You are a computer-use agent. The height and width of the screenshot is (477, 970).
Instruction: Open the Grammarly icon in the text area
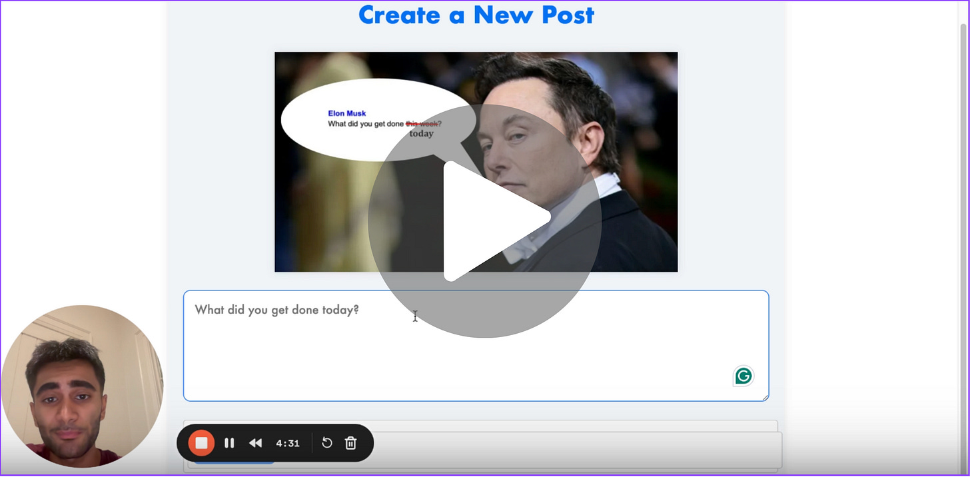743,376
